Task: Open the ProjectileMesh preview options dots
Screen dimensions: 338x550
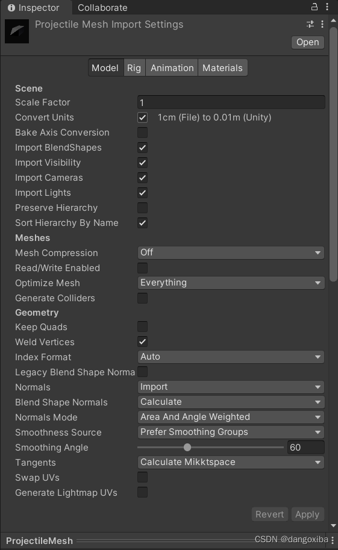Action: [x=333, y=540]
